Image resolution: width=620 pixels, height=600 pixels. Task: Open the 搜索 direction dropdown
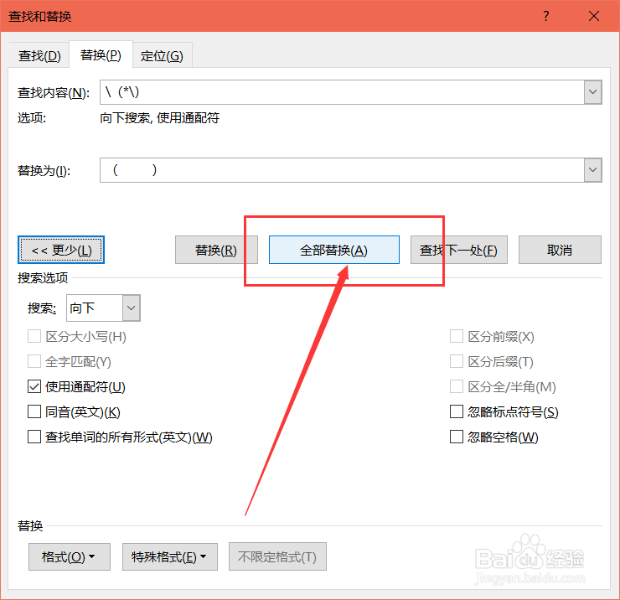[x=132, y=308]
